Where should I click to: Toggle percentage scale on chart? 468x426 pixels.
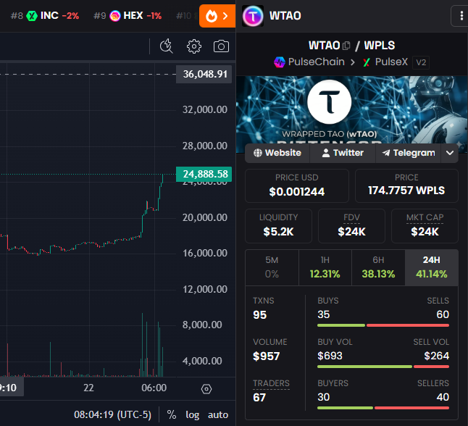click(x=171, y=414)
